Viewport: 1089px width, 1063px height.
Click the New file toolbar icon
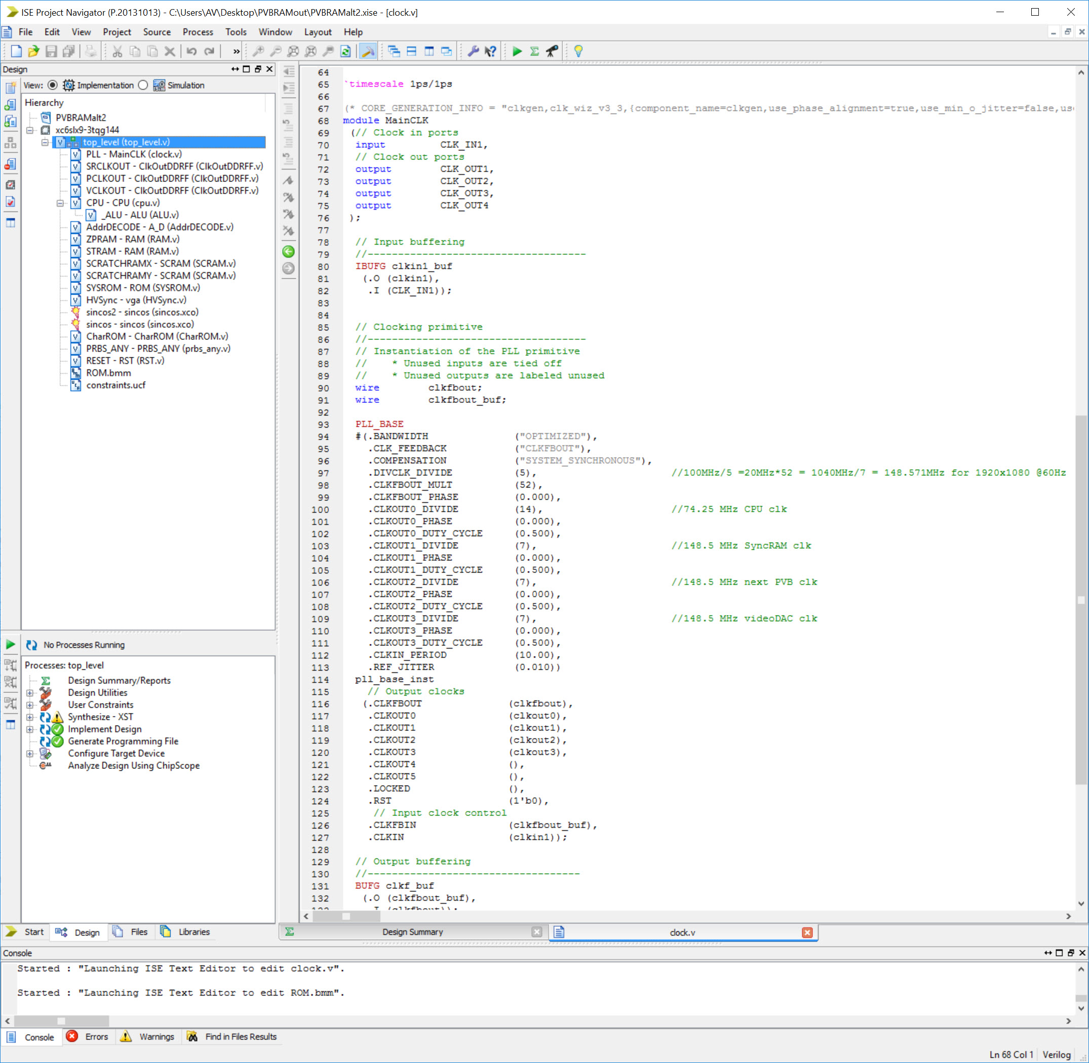point(16,51)
